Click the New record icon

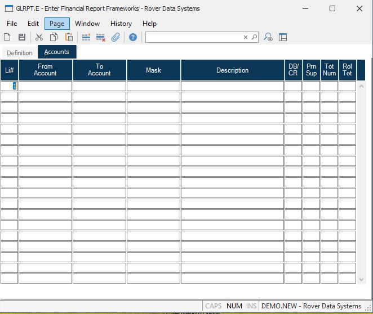pos(7,37)
